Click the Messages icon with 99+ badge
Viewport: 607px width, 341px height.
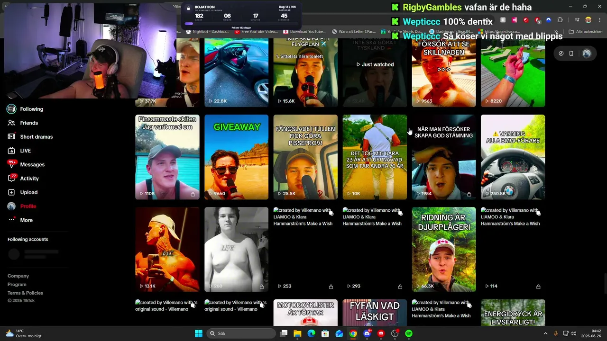pos(11,164)
